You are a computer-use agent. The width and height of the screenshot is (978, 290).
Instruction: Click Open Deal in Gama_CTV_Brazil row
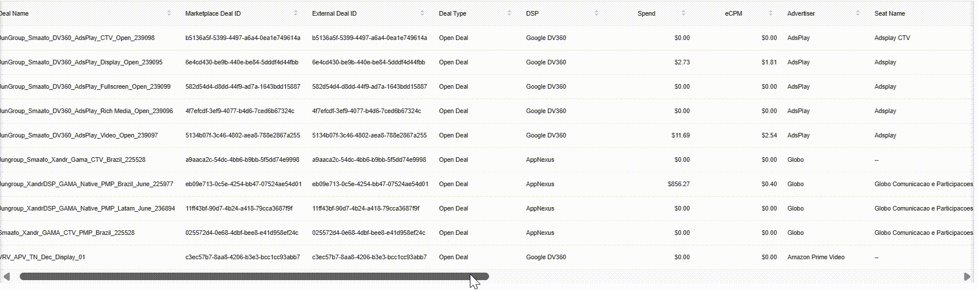coord(454,159)
